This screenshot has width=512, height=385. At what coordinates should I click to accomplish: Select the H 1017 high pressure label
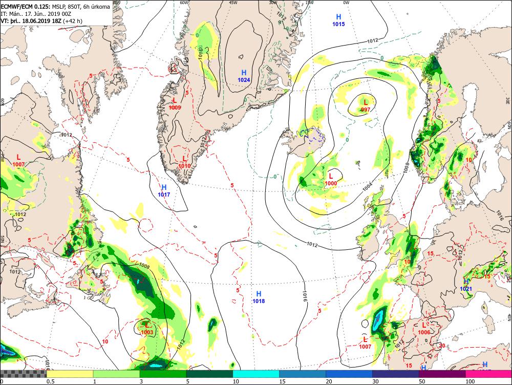(x=164, y=190)
